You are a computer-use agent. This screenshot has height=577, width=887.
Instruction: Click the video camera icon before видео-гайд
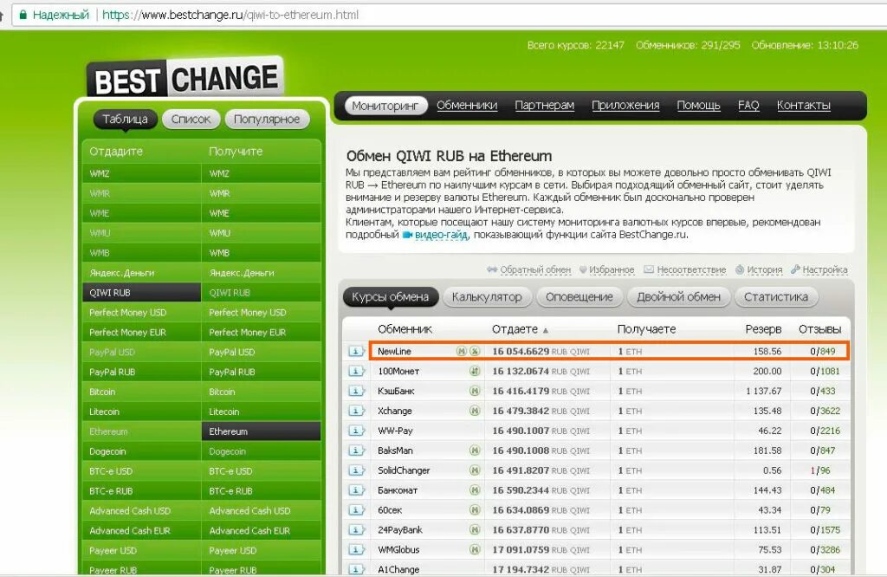pos(407,235)
